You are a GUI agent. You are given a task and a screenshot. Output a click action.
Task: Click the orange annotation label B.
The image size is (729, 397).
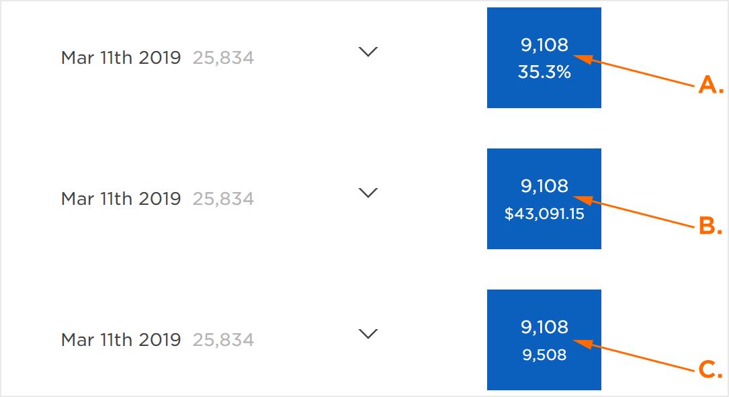(x=710, y=226)
